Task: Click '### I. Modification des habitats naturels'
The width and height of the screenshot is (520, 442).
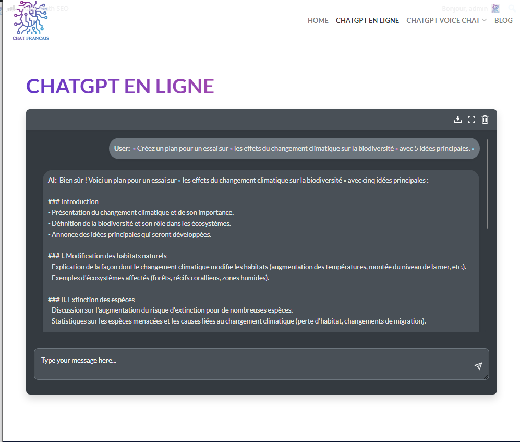Action: coord(107,256)
